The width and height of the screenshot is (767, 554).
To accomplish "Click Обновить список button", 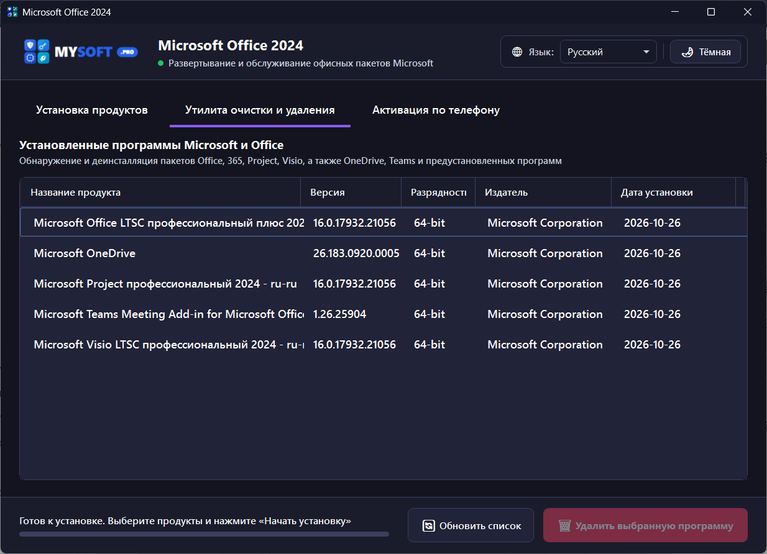I will point(471,525).
